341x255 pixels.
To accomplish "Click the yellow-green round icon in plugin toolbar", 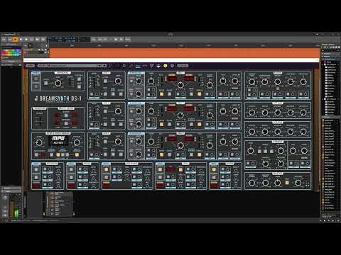I will point(166,66).
